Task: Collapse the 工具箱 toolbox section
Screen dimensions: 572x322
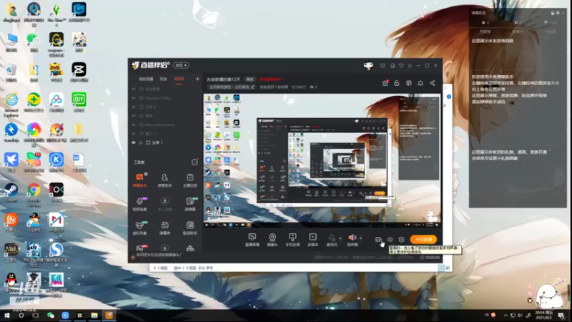Action: (194, 162)
